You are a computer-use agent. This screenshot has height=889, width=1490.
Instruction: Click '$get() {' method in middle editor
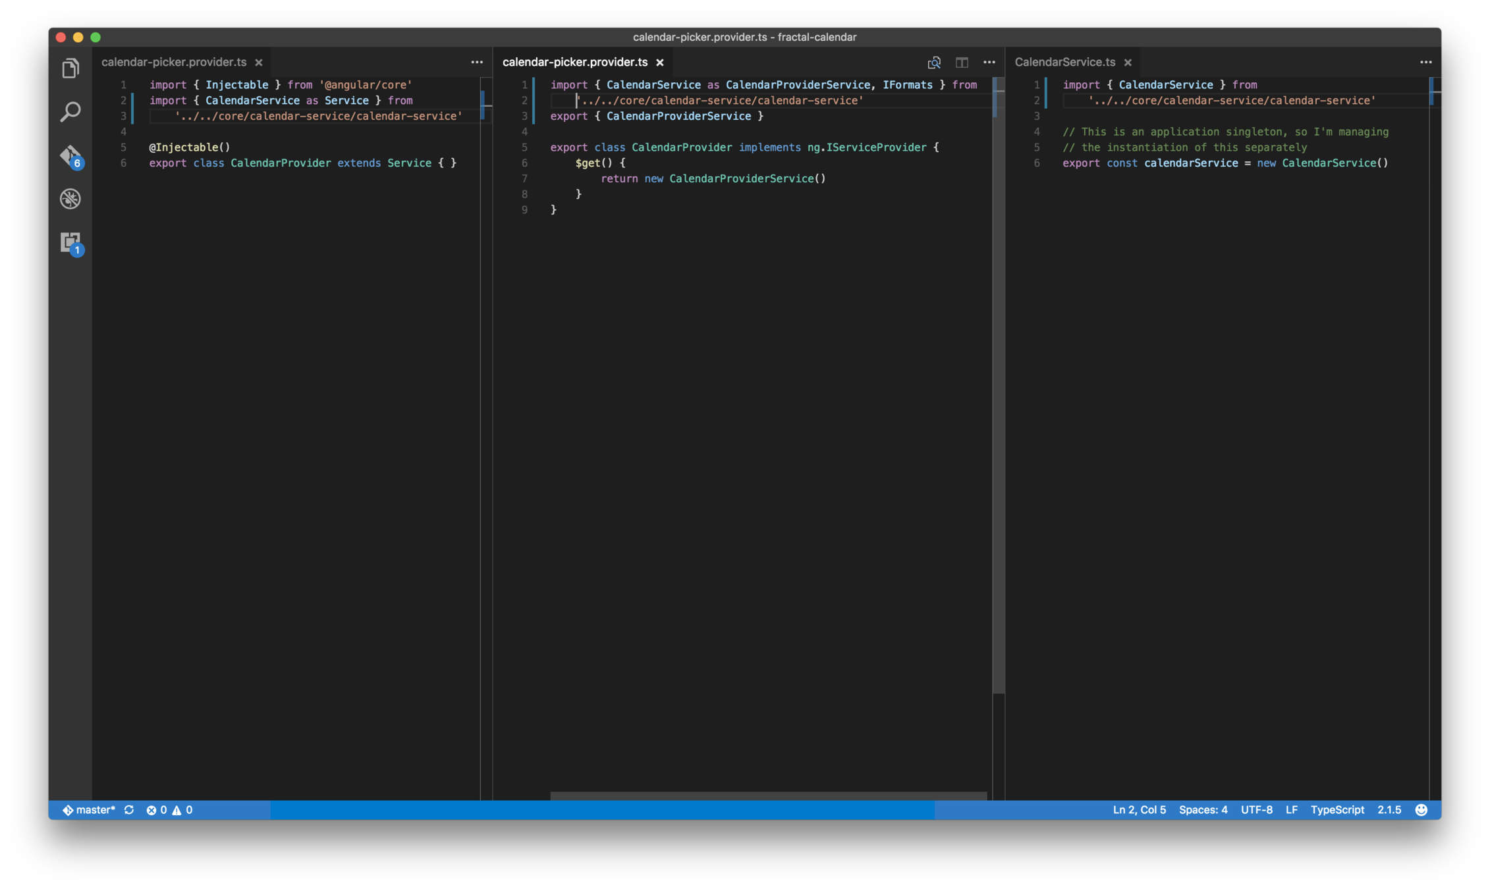(x=601, y=163)
